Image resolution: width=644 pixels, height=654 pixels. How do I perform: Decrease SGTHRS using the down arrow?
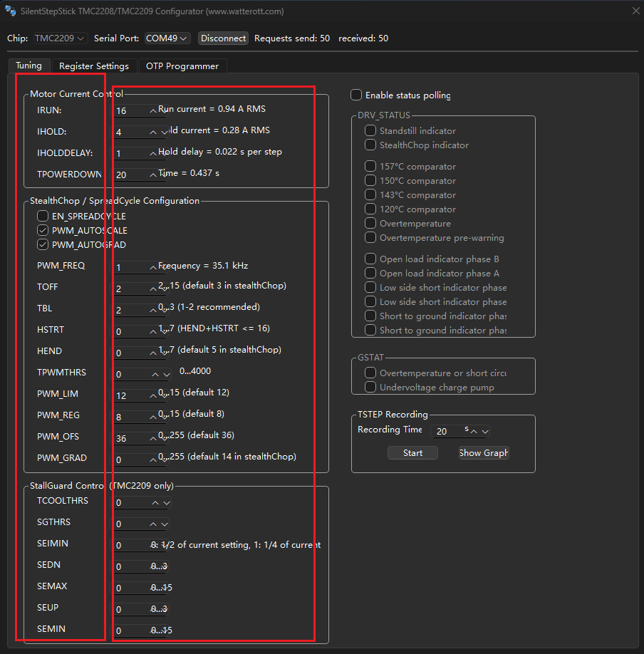167,524
